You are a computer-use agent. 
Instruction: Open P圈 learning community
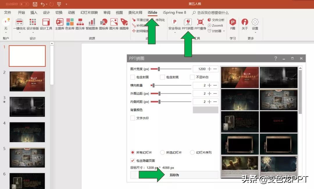(x=233, y=24)
